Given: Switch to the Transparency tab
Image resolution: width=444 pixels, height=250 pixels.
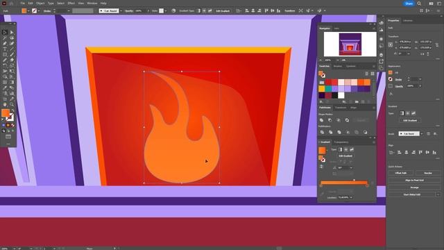Looking at the screenshot, I should (341, 142).
